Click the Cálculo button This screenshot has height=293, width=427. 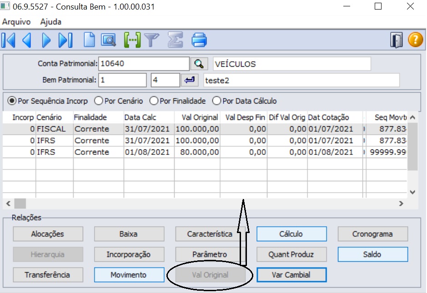pos(291,234)
